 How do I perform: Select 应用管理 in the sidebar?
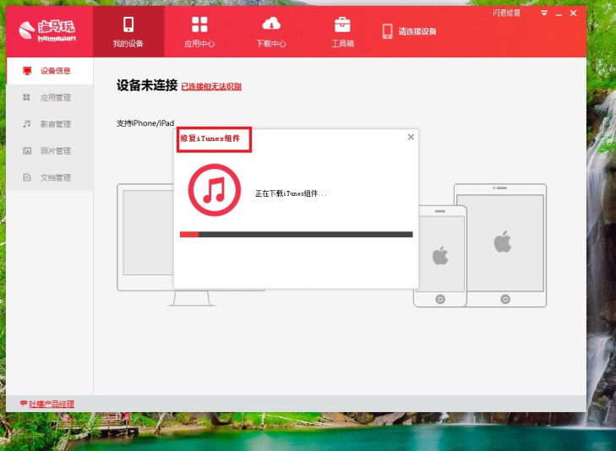pyautogui.click(x=50, y=97)
